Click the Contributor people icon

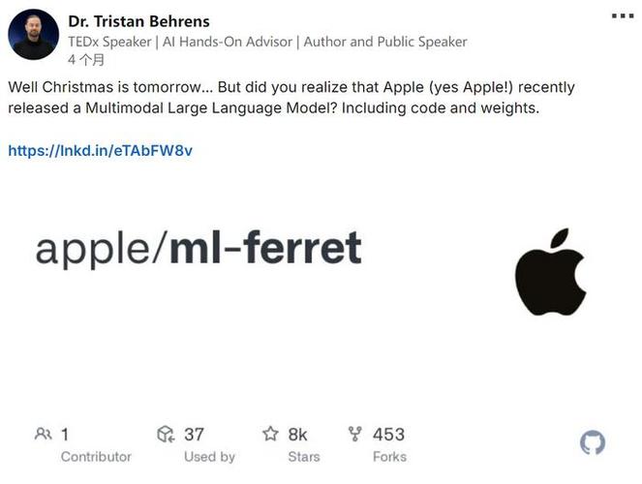43,435
